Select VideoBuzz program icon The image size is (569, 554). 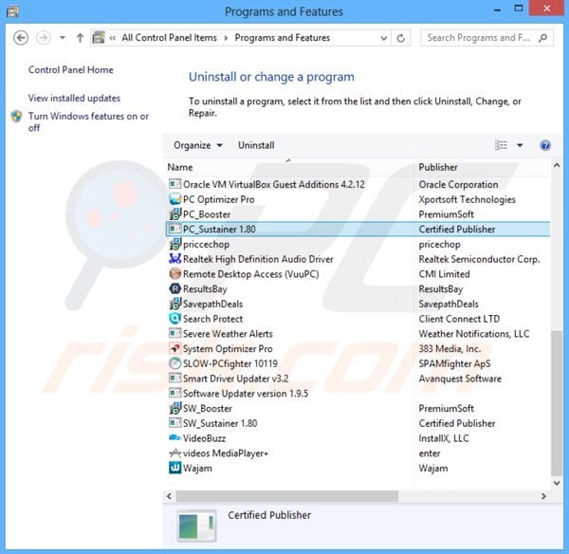pos(174,438)
